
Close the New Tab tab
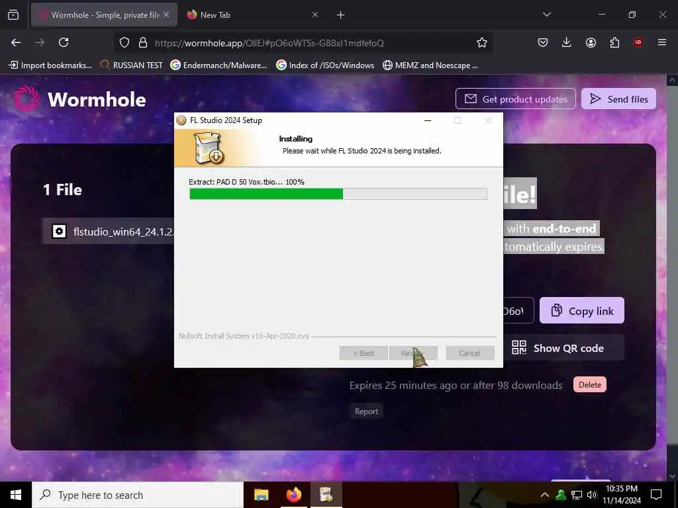(315, 15)
